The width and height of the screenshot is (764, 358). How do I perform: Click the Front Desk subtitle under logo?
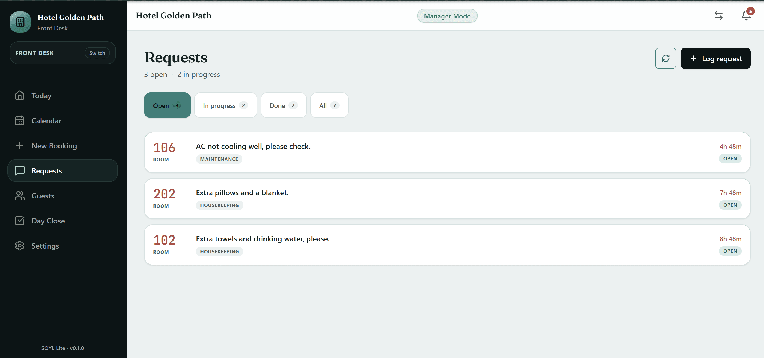53,28
